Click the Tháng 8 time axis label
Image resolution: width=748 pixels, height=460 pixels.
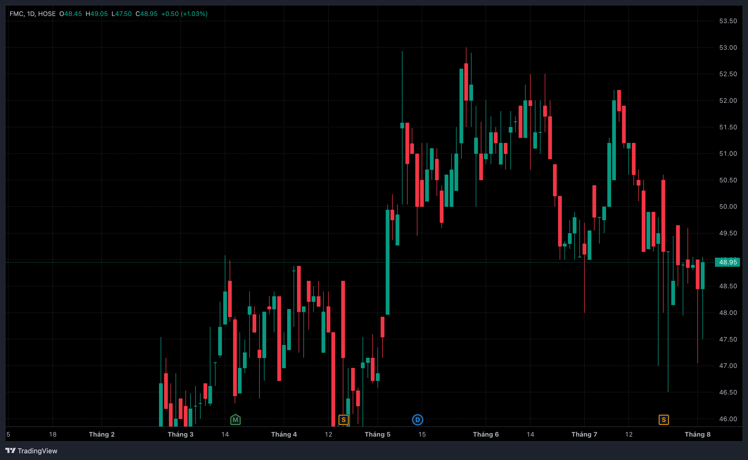697,434
